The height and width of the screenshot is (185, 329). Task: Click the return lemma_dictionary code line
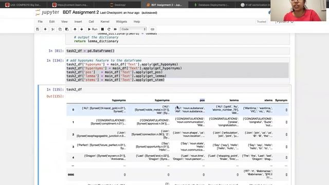tap(96, 41)
